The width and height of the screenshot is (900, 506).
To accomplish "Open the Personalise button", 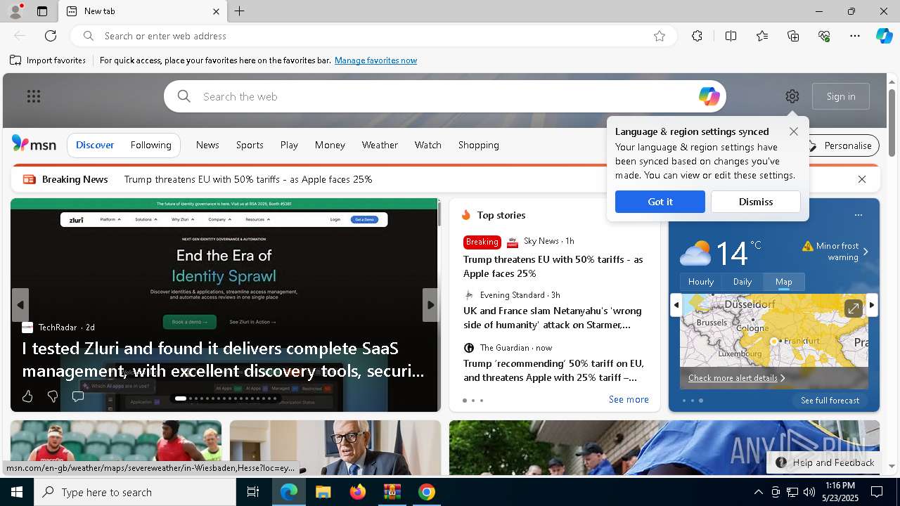I will [842, 145].
